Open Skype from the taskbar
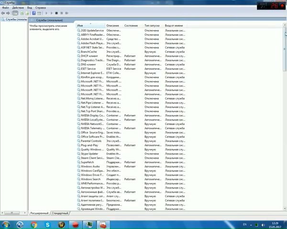287x229 pixels. (x=47, y=225)
